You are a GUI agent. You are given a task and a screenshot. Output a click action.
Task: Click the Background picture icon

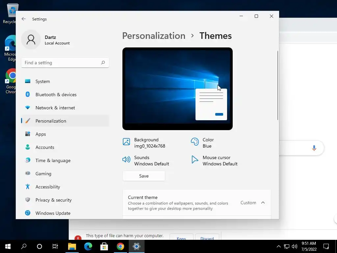coord(126,142)
